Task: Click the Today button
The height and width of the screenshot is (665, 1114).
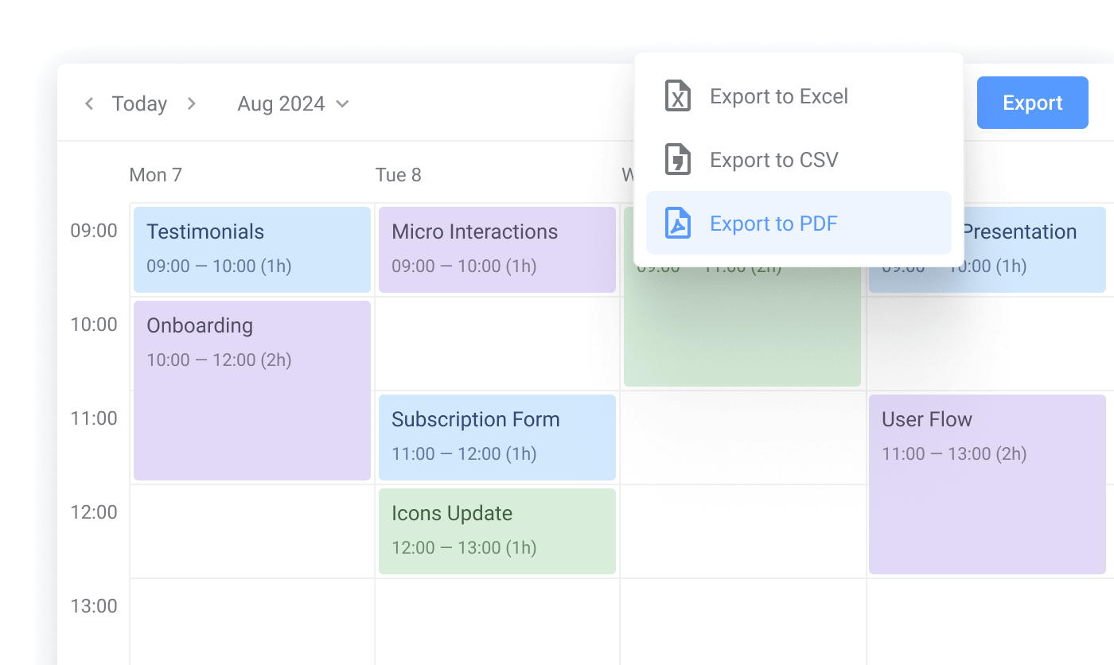Action: point(139,103)
